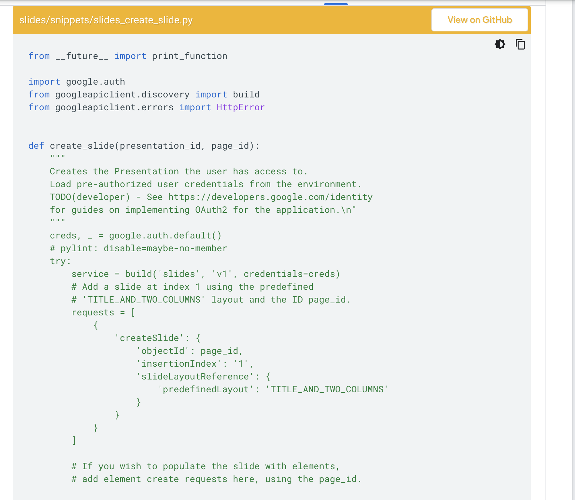The width and height of the screenshot is (575, 500).
Task: Click the 'slideLayoutReference' key
Action: click(x=195, y=377)
